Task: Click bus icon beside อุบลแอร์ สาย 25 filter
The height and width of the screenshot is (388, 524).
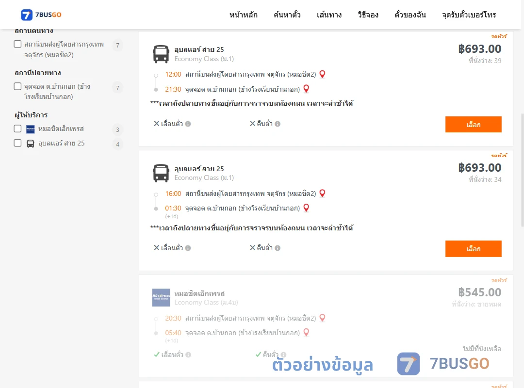Action: (x=31, y=144)
